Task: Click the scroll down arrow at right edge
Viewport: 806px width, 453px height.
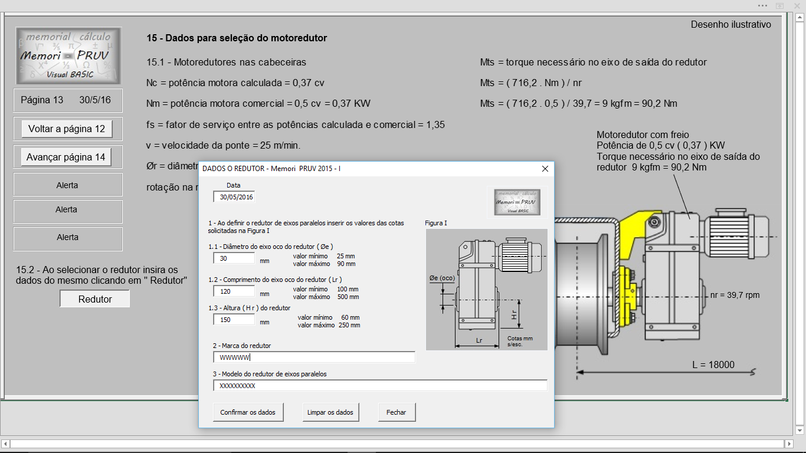Action: click(800, 432)
